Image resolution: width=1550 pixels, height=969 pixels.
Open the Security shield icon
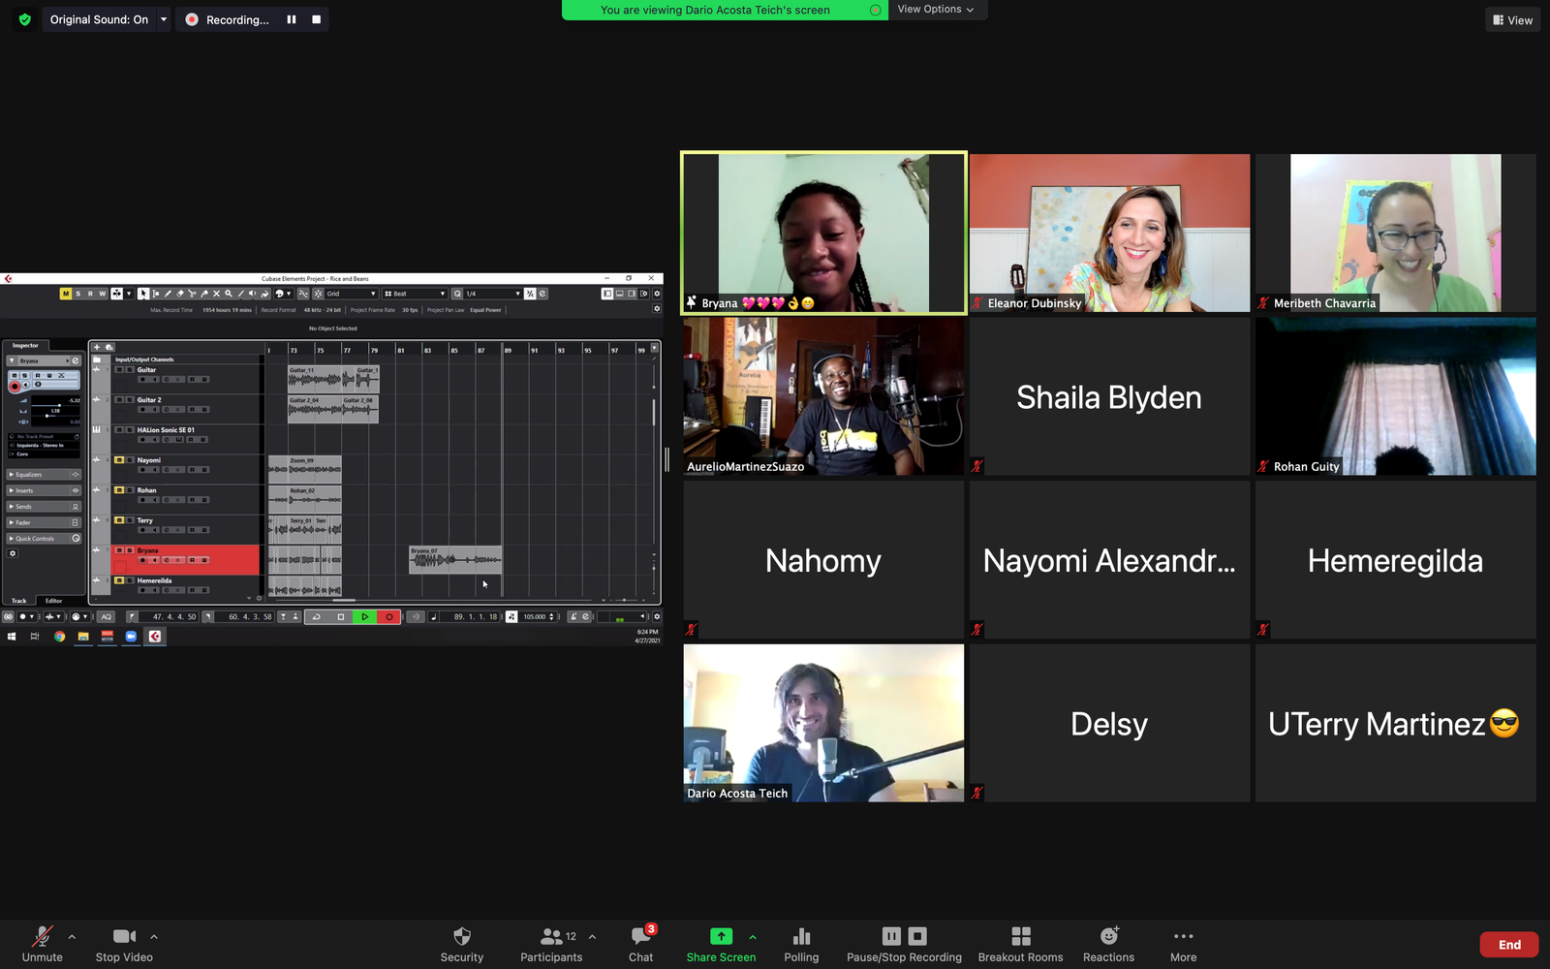[x=462, y=944]
